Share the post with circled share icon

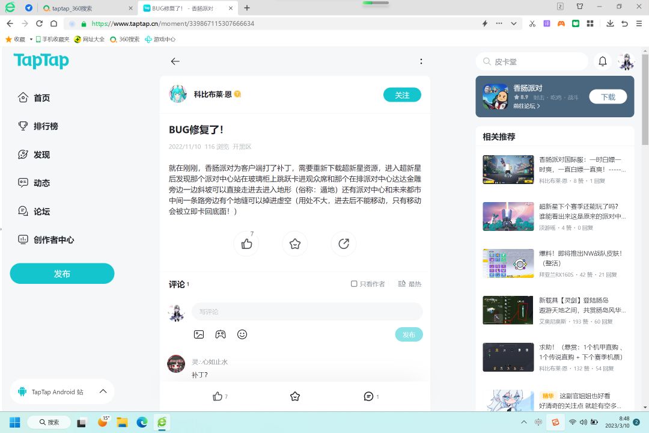344,244
